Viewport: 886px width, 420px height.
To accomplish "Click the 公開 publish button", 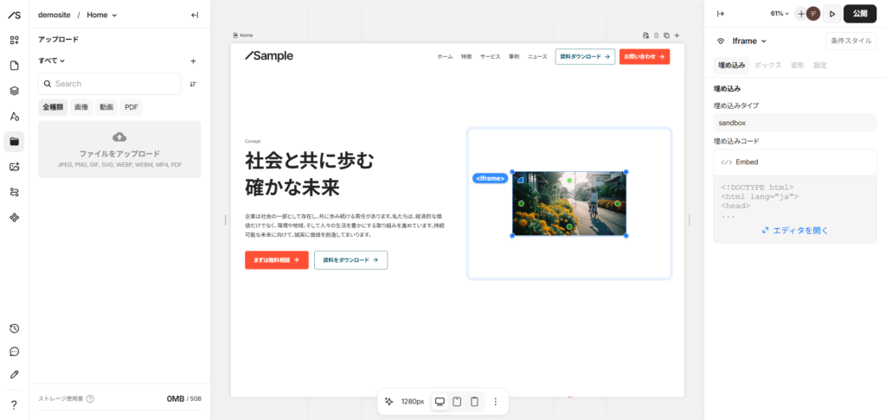I will pyautogui.click(x=860, y=14).
